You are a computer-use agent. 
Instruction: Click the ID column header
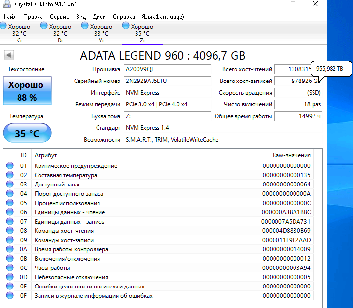pyautogui.click(x=23, y=155)
